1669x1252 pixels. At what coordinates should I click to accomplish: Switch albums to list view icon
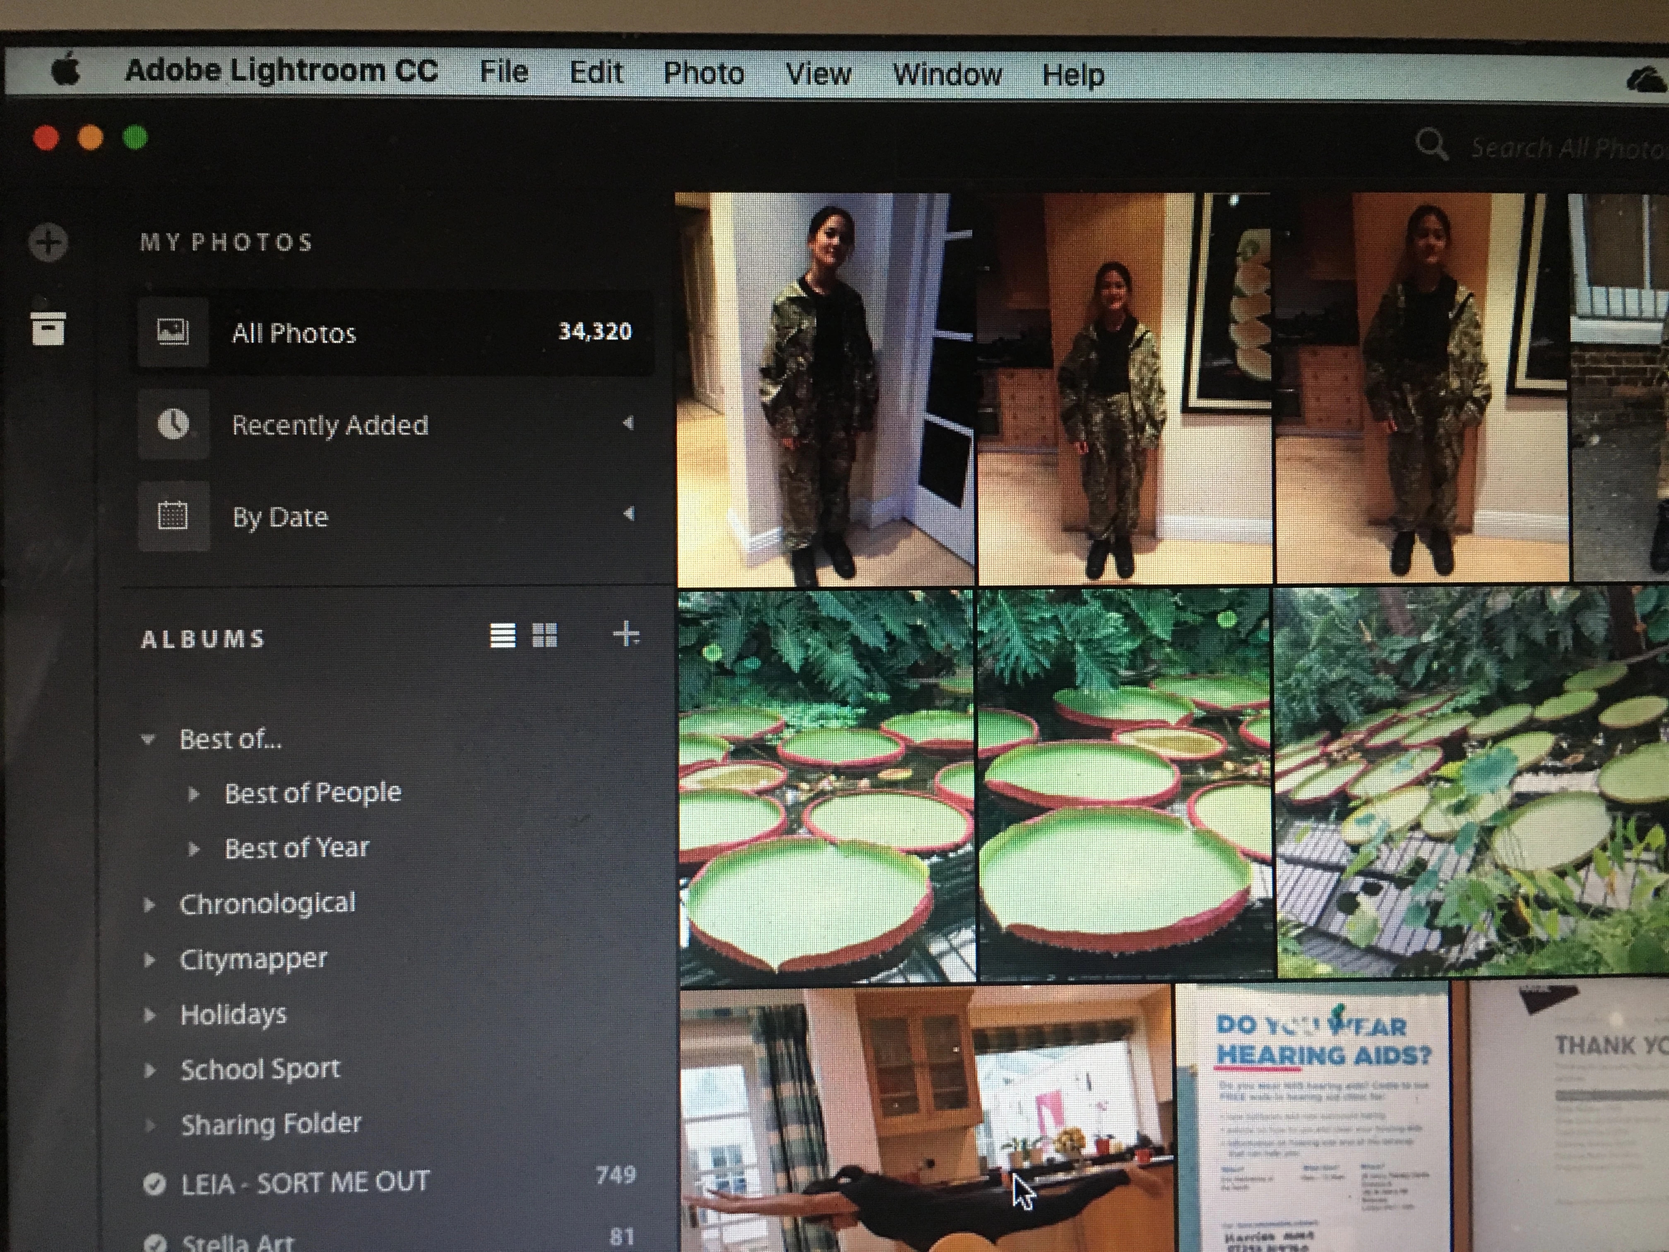503,636
